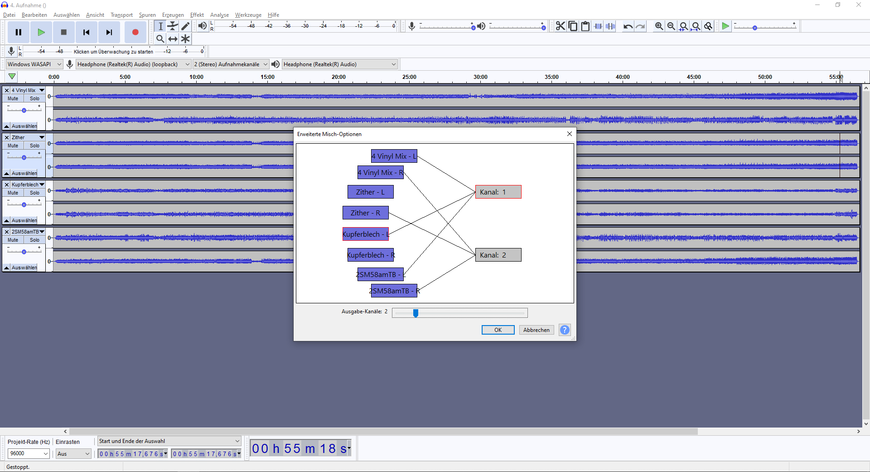This screenshot has height=472, width=870.
Task: Select the Multi-Tool asterisk icon
Action: 185,39
